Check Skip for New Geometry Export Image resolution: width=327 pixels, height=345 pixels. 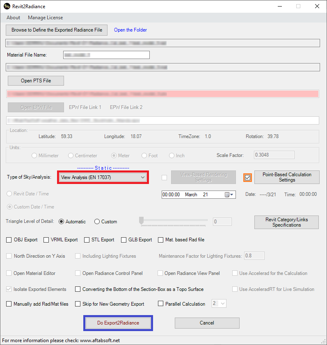coord(78,304)
